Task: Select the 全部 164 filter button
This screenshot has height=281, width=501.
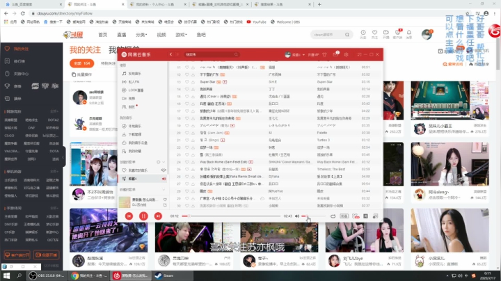Action: click(x=82, y=63)
